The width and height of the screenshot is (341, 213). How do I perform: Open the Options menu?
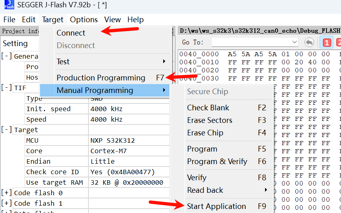coord(84,19)
